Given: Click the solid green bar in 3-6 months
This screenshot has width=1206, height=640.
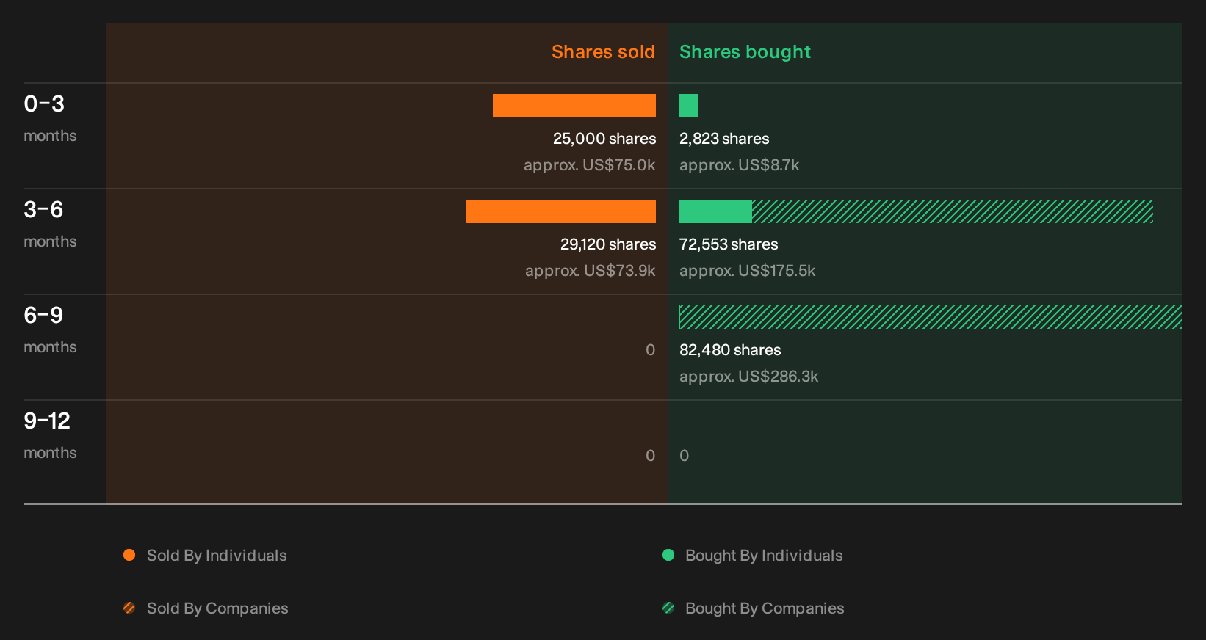Looking at the screenshot, I should tap(715, 211).
